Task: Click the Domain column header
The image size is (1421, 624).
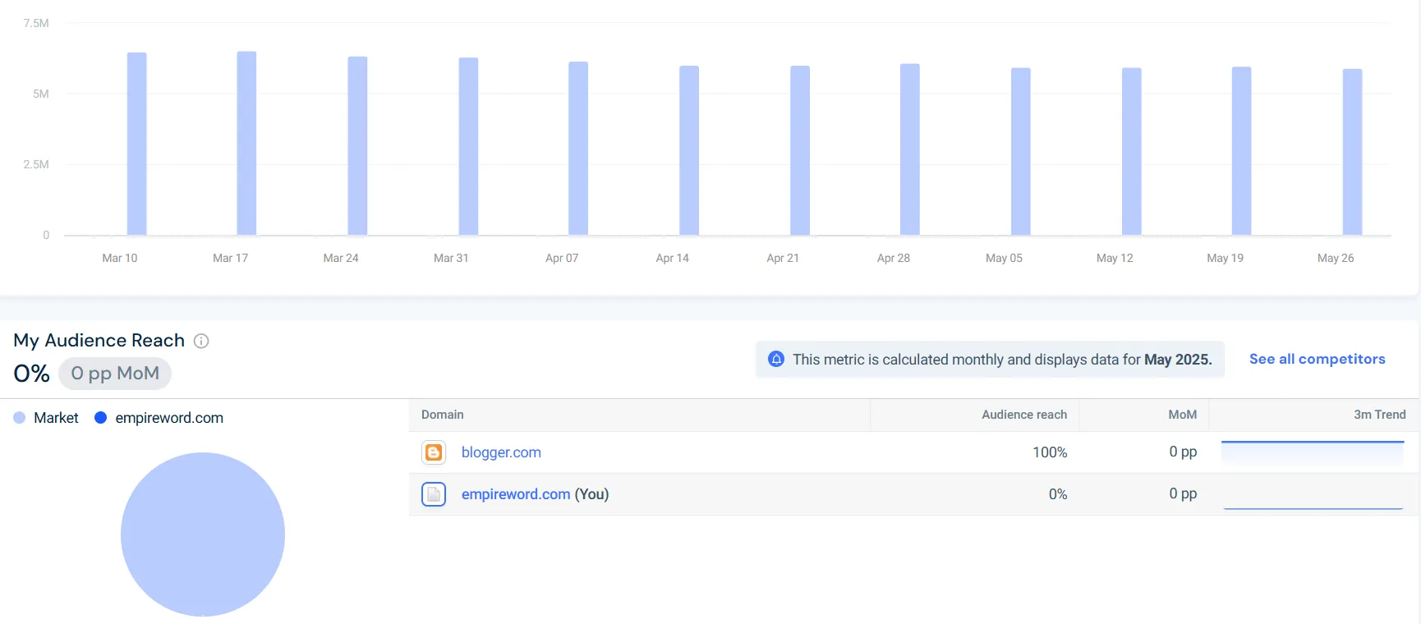Action: (x=443, y=415)
